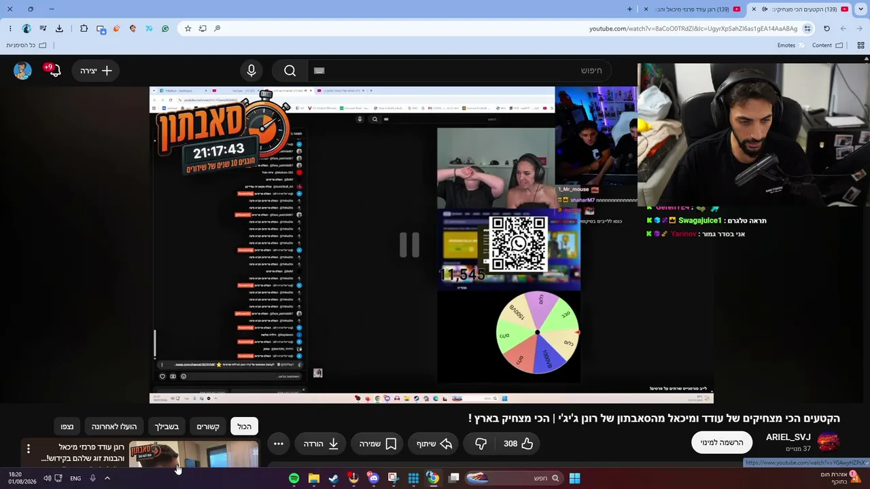Image resolution: width=870 pixels, height=489 pixels.
Task: Go forward in browser history
Action: click(843, 29)
